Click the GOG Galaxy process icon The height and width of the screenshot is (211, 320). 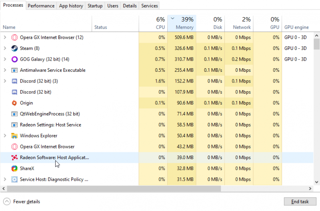pos(14,59)
